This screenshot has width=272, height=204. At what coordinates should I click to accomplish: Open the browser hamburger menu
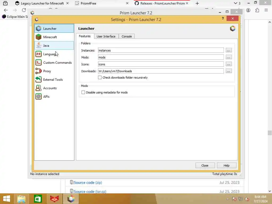coord(266,10)
